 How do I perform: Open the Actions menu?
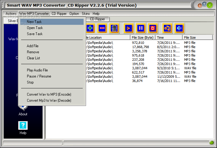[x=11, y=14]
